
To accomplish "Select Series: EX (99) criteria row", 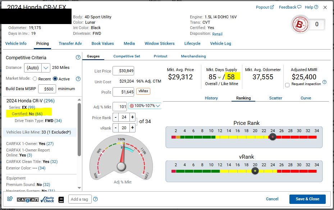I will (22, 107).
